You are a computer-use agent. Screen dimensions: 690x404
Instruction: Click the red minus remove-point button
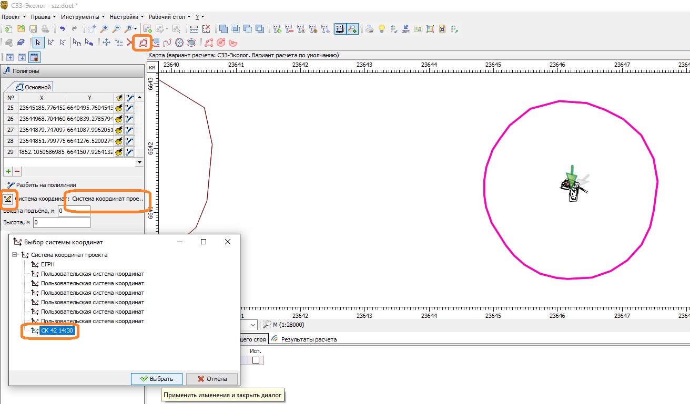17,171
